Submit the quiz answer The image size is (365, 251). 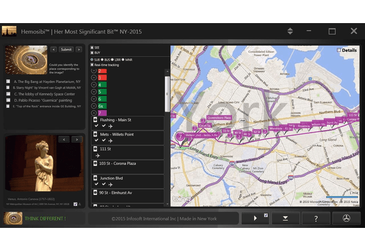[x=66, y=50]
